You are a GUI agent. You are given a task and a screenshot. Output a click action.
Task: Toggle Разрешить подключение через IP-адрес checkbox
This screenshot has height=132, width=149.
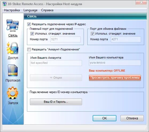(x=29, y=24)
